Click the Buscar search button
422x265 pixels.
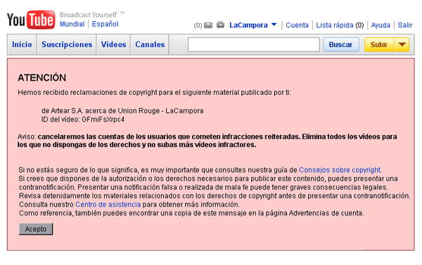[340, 44]
